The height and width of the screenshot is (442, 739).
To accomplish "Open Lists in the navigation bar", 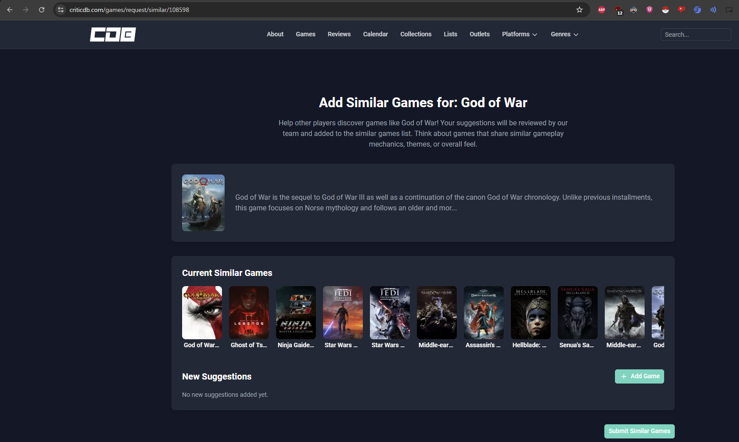I will pos(451,34).
